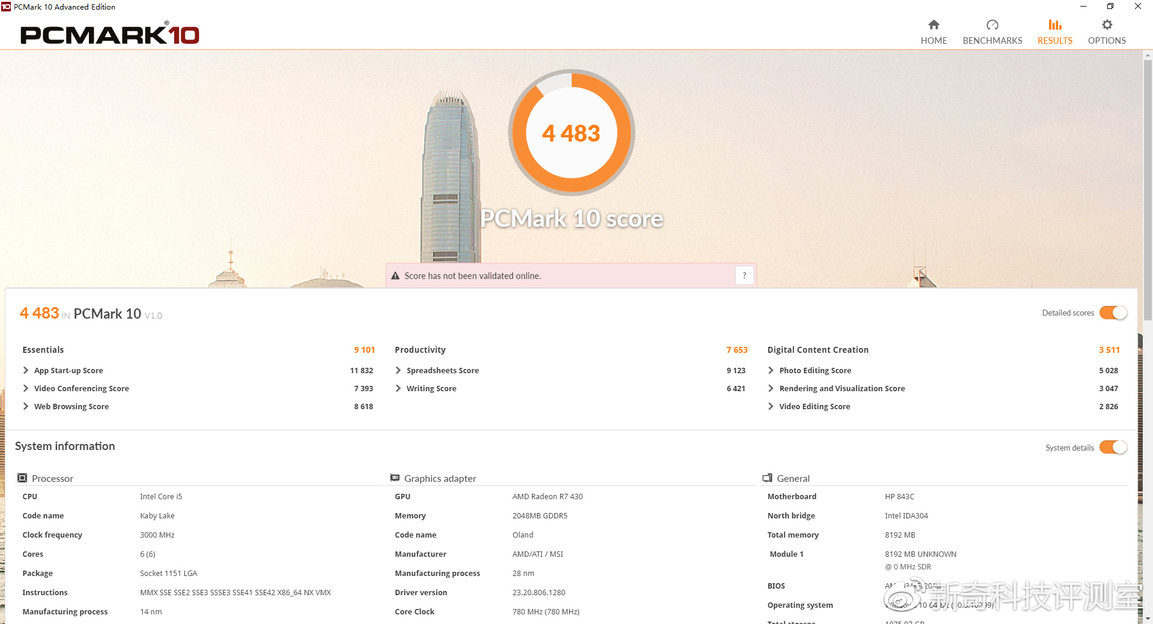The height and width of the screenshot is (624, 1153).
Task: Expand Rendering and Visualization Score row
Action: point(771,388)
